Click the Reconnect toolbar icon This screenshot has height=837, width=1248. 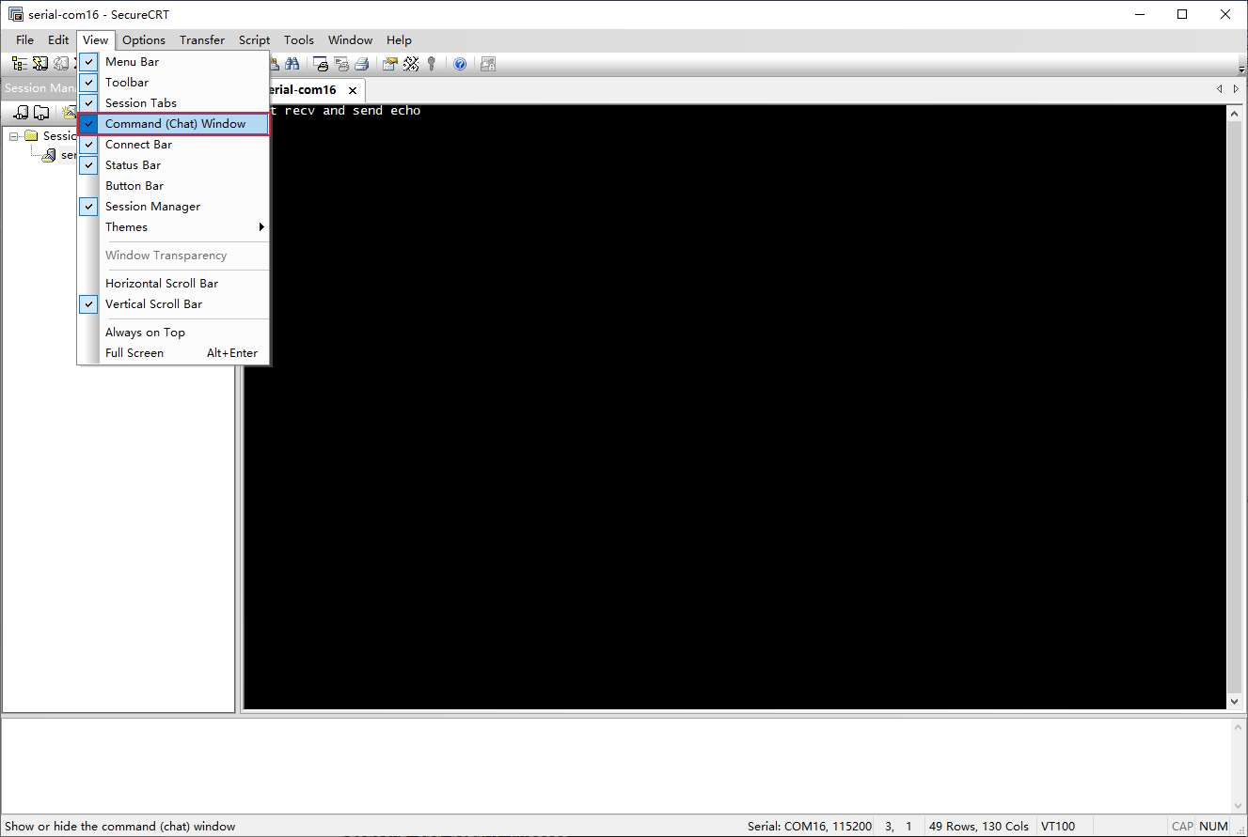[61, 64]
